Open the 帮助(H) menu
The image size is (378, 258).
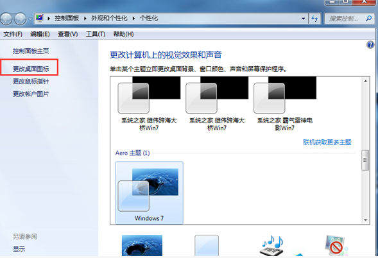tap(123, 34)
